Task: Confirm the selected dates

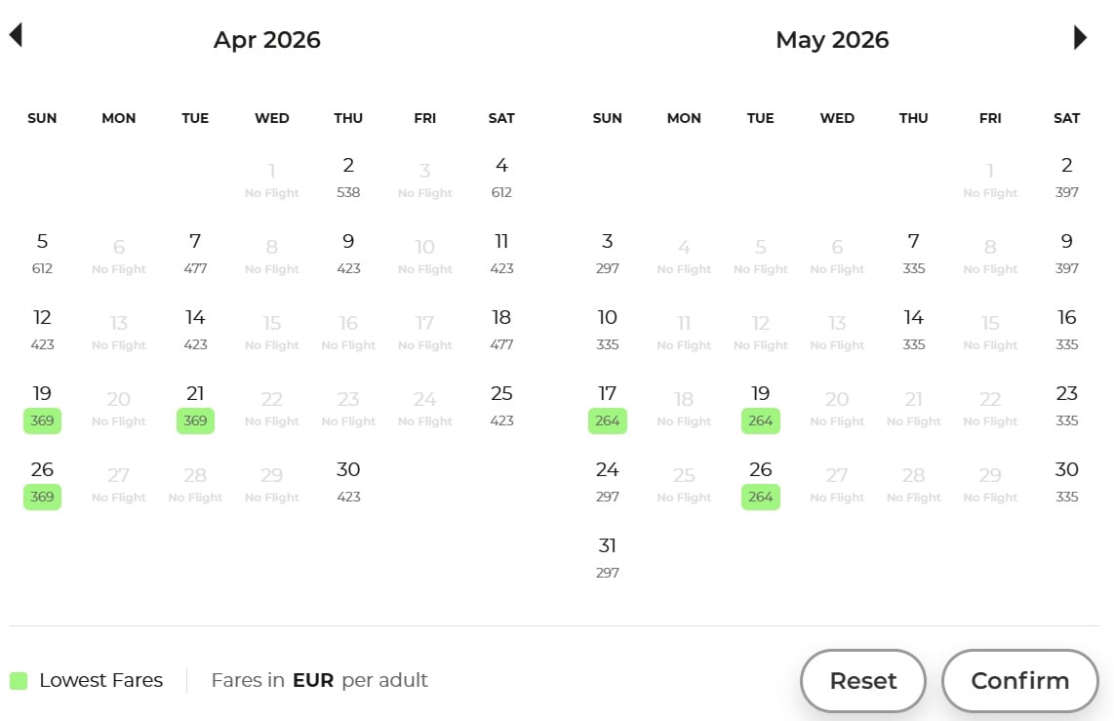Action: [x=1019, y=680]
